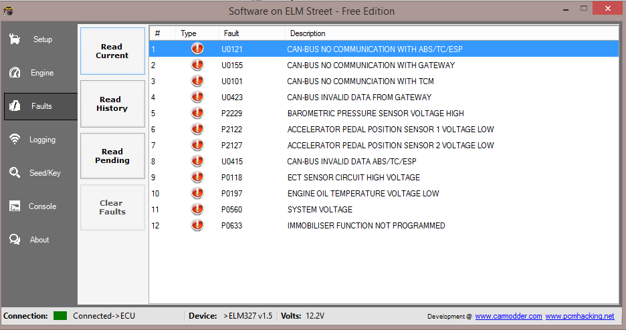The height and width of the screenshot is (330, 626).
Task: Select 'SYSTEM VOLTAGE' description
Action: [x=320, y=210]
